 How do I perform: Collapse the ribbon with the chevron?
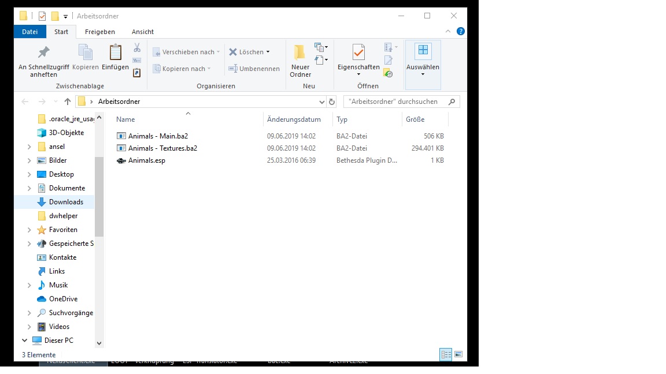[448, 31]
